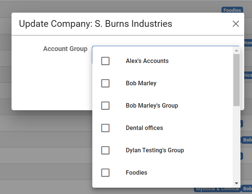Viewport: 252px width, 194px height.
Task: Enable the Bob Marley checkbox
Action: (105, 83)
